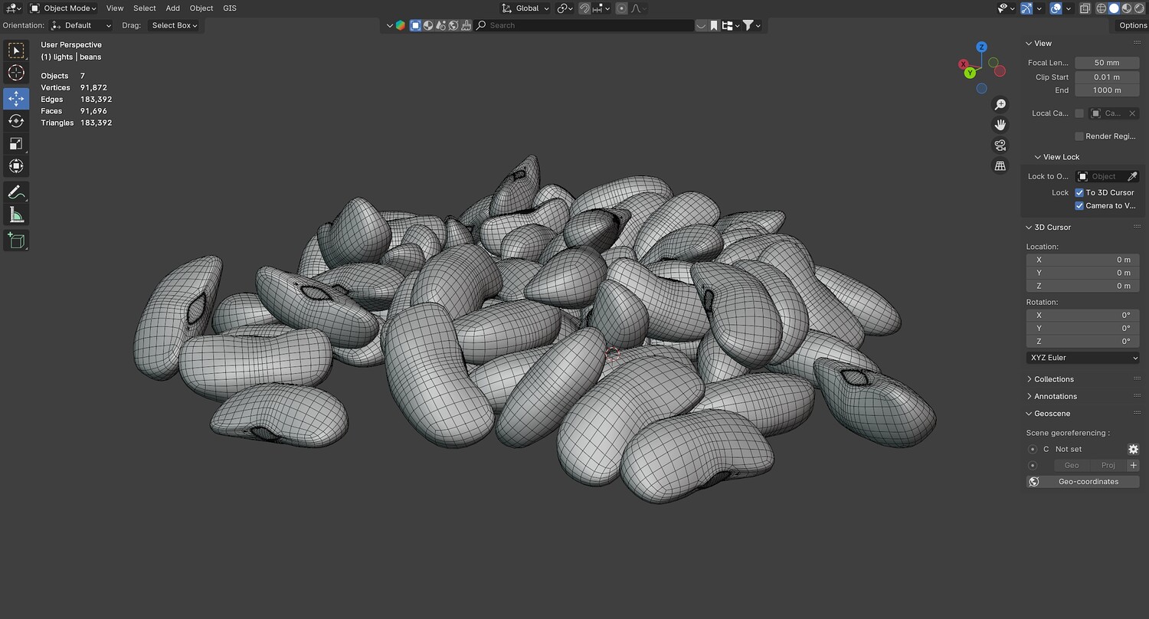
Task: Click the Clip Start 0.01 m field
Action: (1107, 77)
